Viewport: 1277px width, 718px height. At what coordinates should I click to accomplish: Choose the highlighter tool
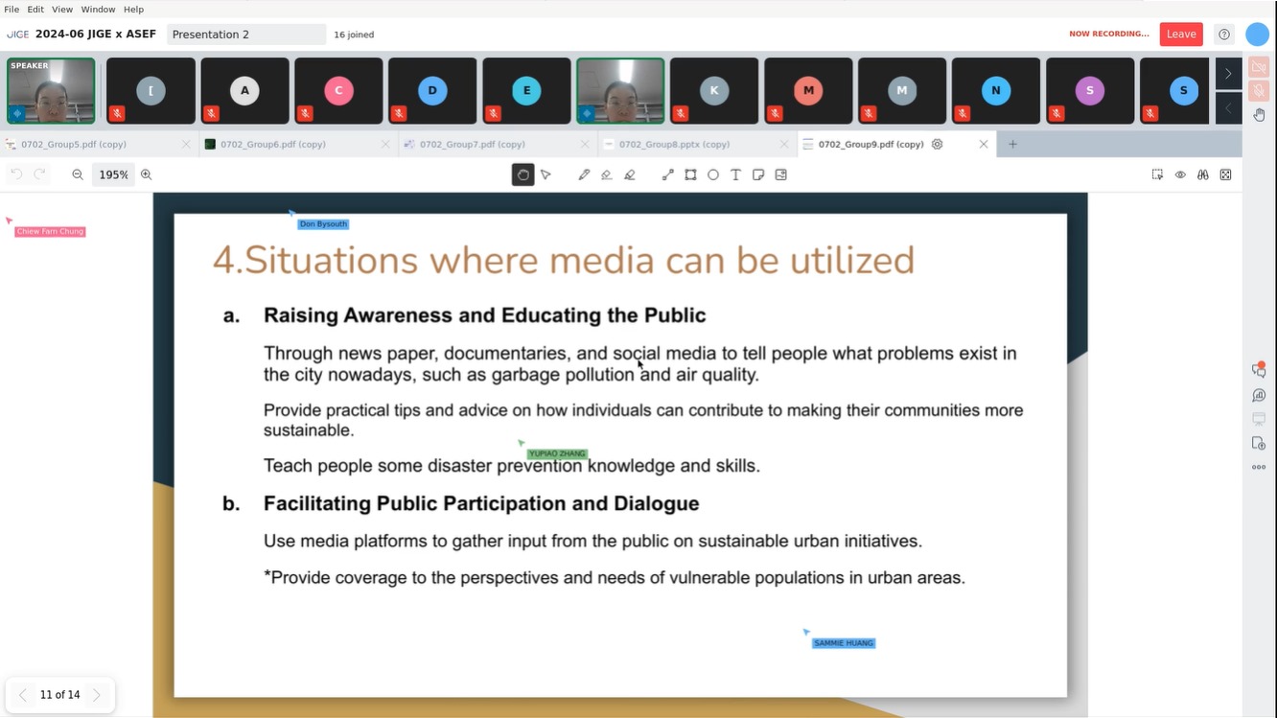point(630,174)
